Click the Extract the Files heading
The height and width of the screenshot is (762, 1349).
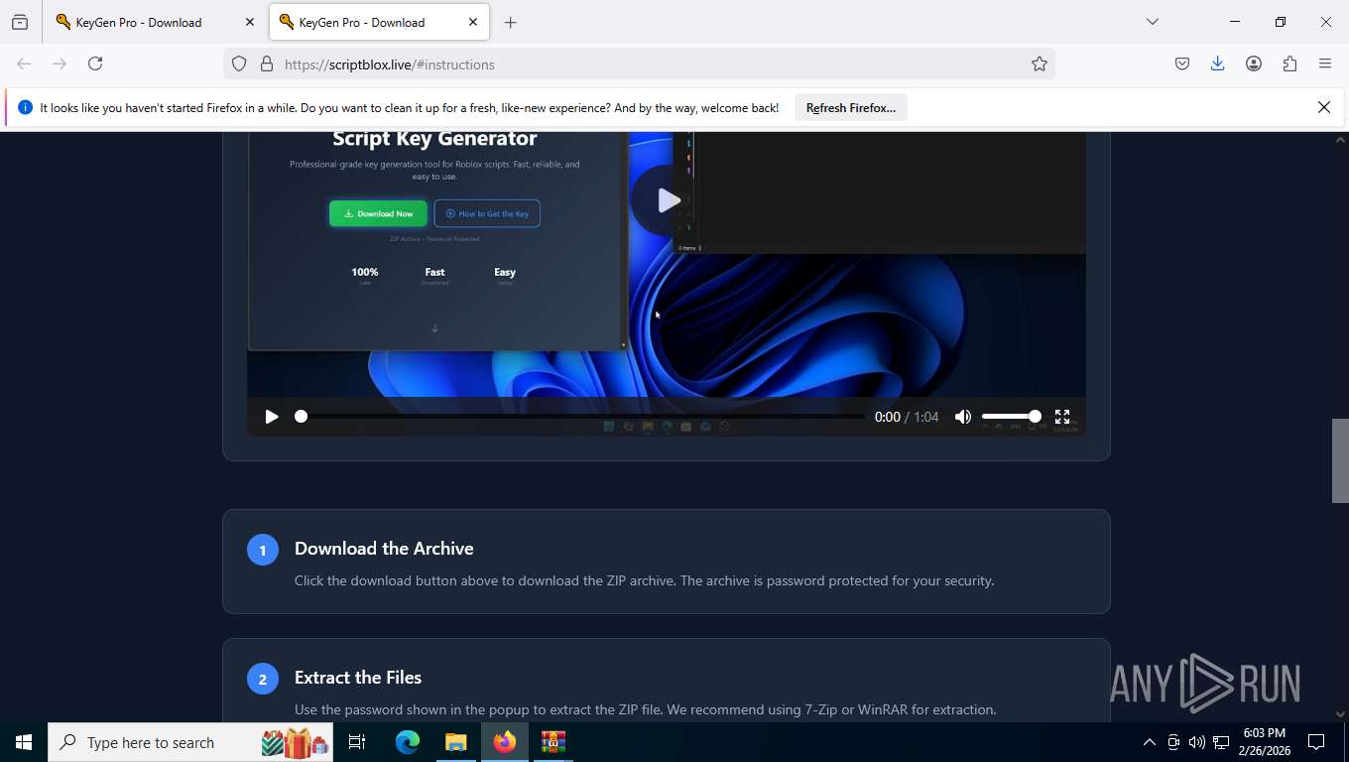(358, 678)
